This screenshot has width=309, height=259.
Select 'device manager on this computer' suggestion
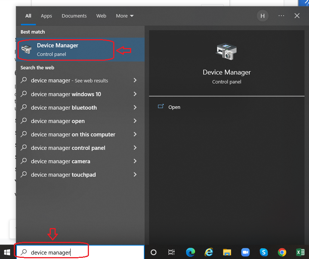click(80, 135)
